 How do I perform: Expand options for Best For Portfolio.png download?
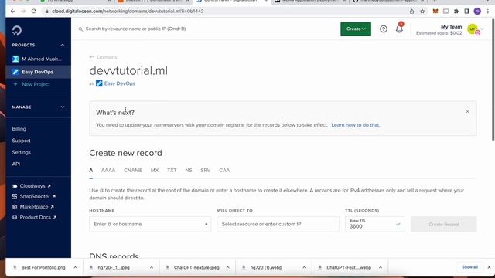point(75,267)
